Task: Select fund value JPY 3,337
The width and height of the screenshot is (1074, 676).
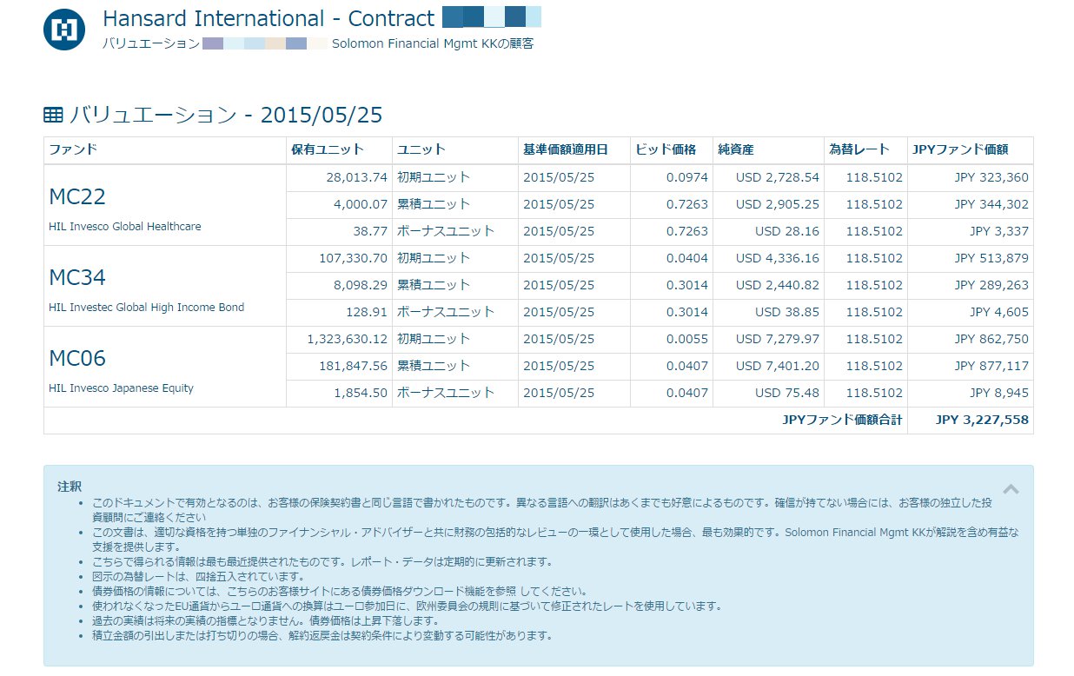Action: (x=999, y=231)
